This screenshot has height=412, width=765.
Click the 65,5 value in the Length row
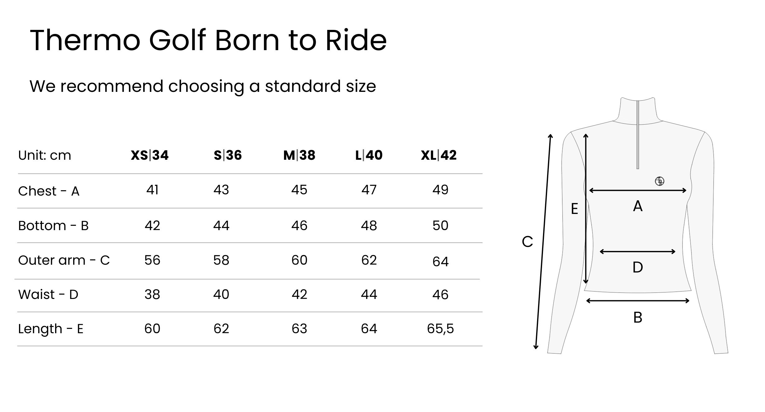coord(440,329)
